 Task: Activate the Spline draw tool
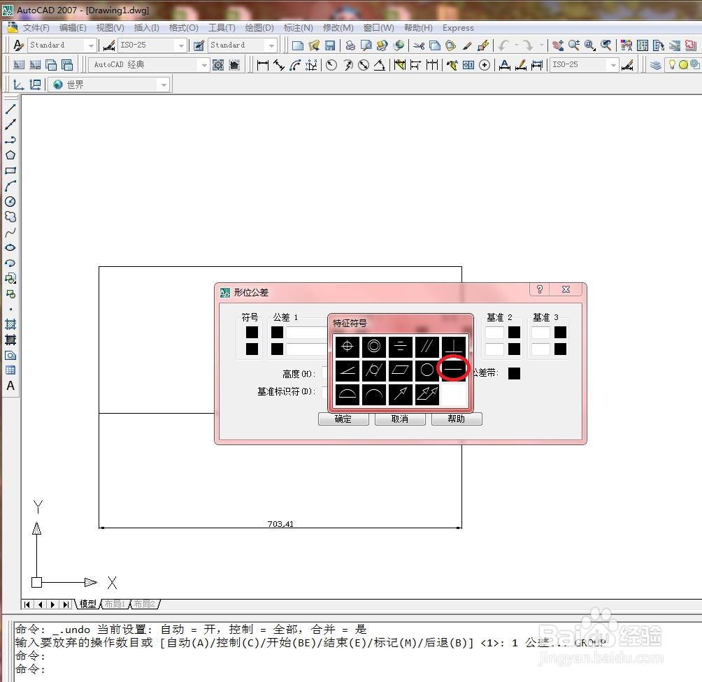click(x=10, y=232)
